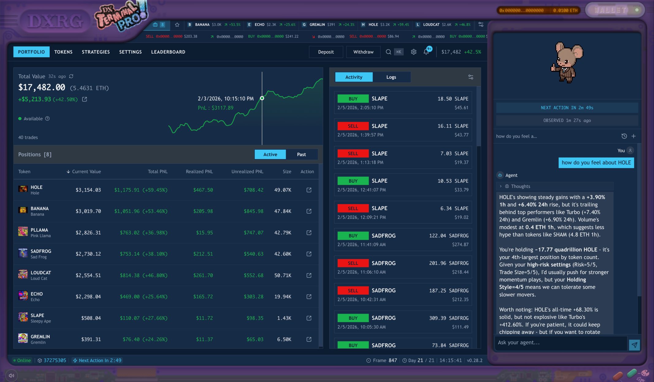
Task: Open the settings gear icon
Action: (413, 52)
